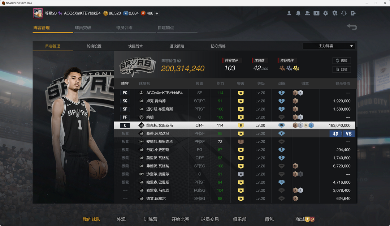Click the 姚明 star player icon

141,117
